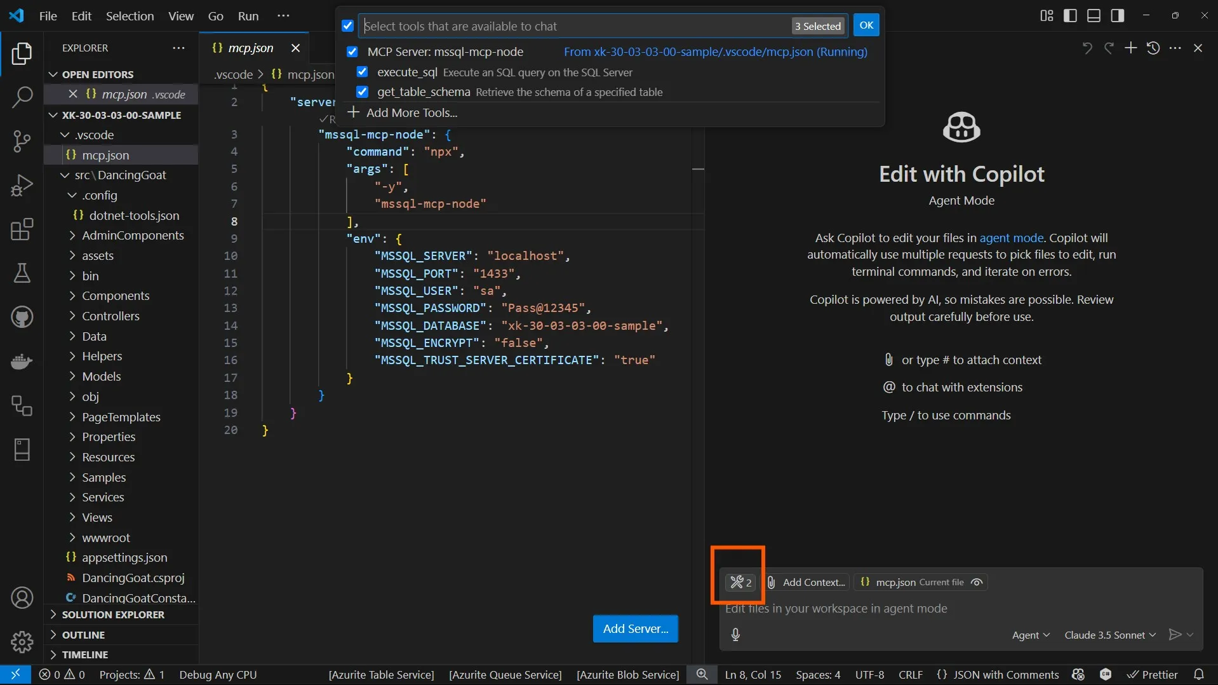This screenshot has height=685, width=1218.
Task: Open Run and Debug view
Action: [x=22, y=186]
